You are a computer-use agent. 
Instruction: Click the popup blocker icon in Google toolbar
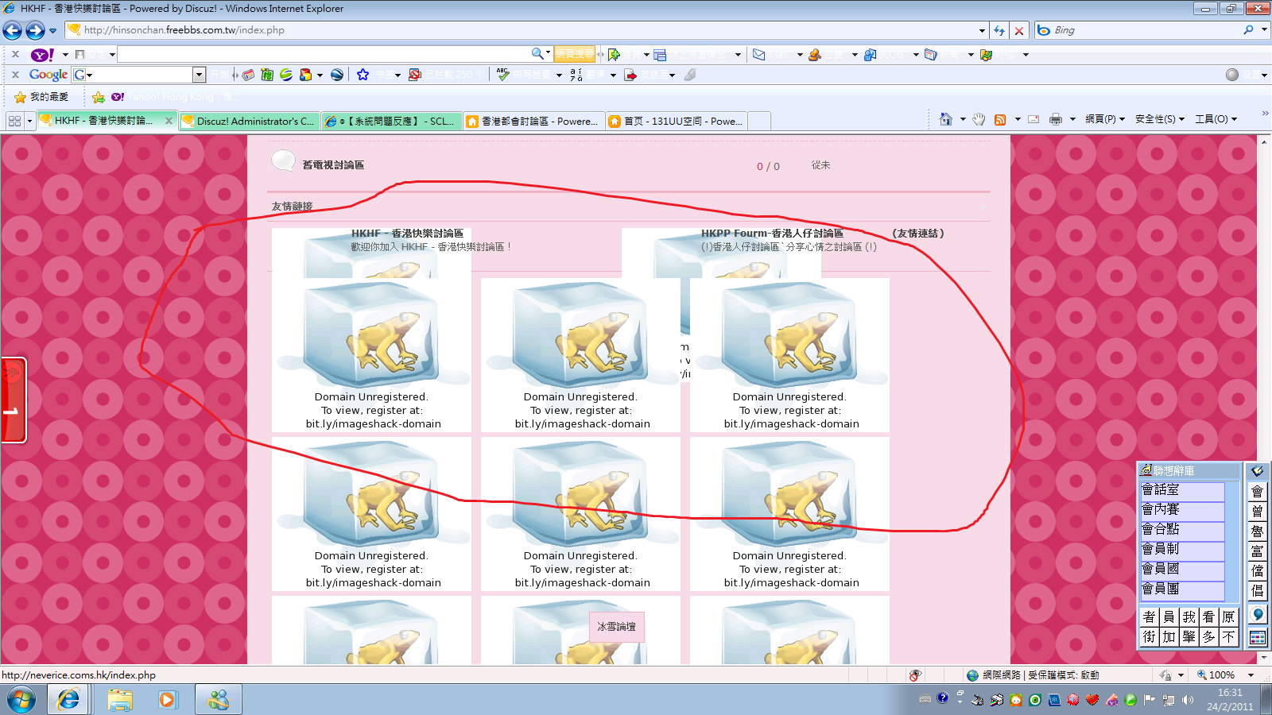tap(414, 75)
